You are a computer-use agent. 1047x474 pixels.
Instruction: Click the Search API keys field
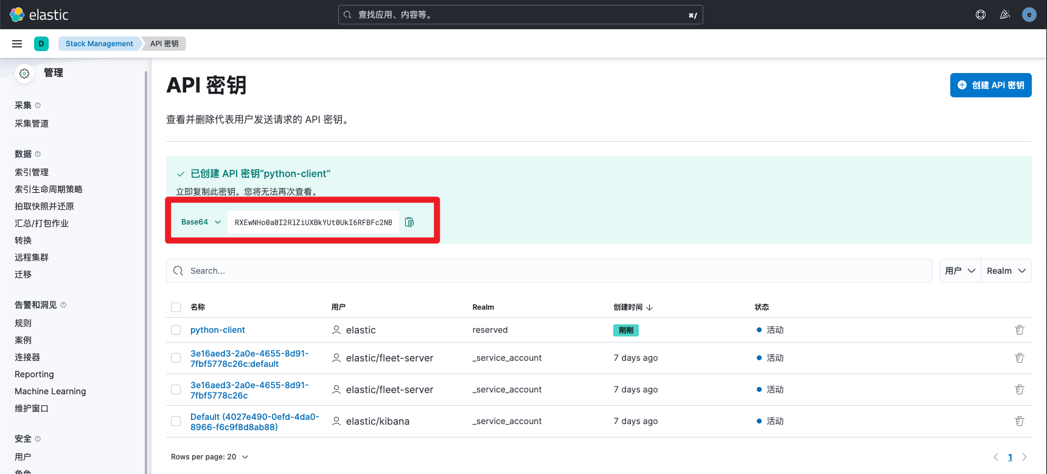549,271
